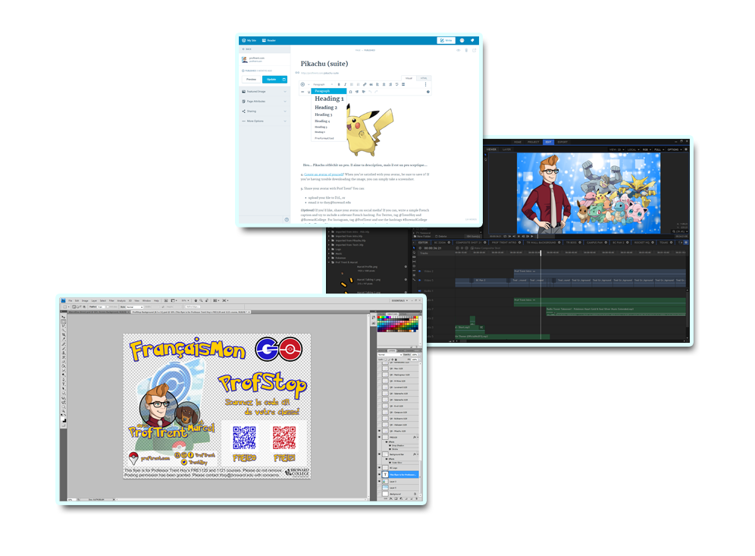The width and height of the screenshot is (755, 556).
Task: Toggle eye of selected Photoshop text layer
Action: pos(380,475)
